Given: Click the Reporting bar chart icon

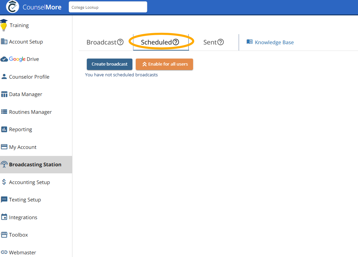Looking at the screenshot, I should [4, 130].
